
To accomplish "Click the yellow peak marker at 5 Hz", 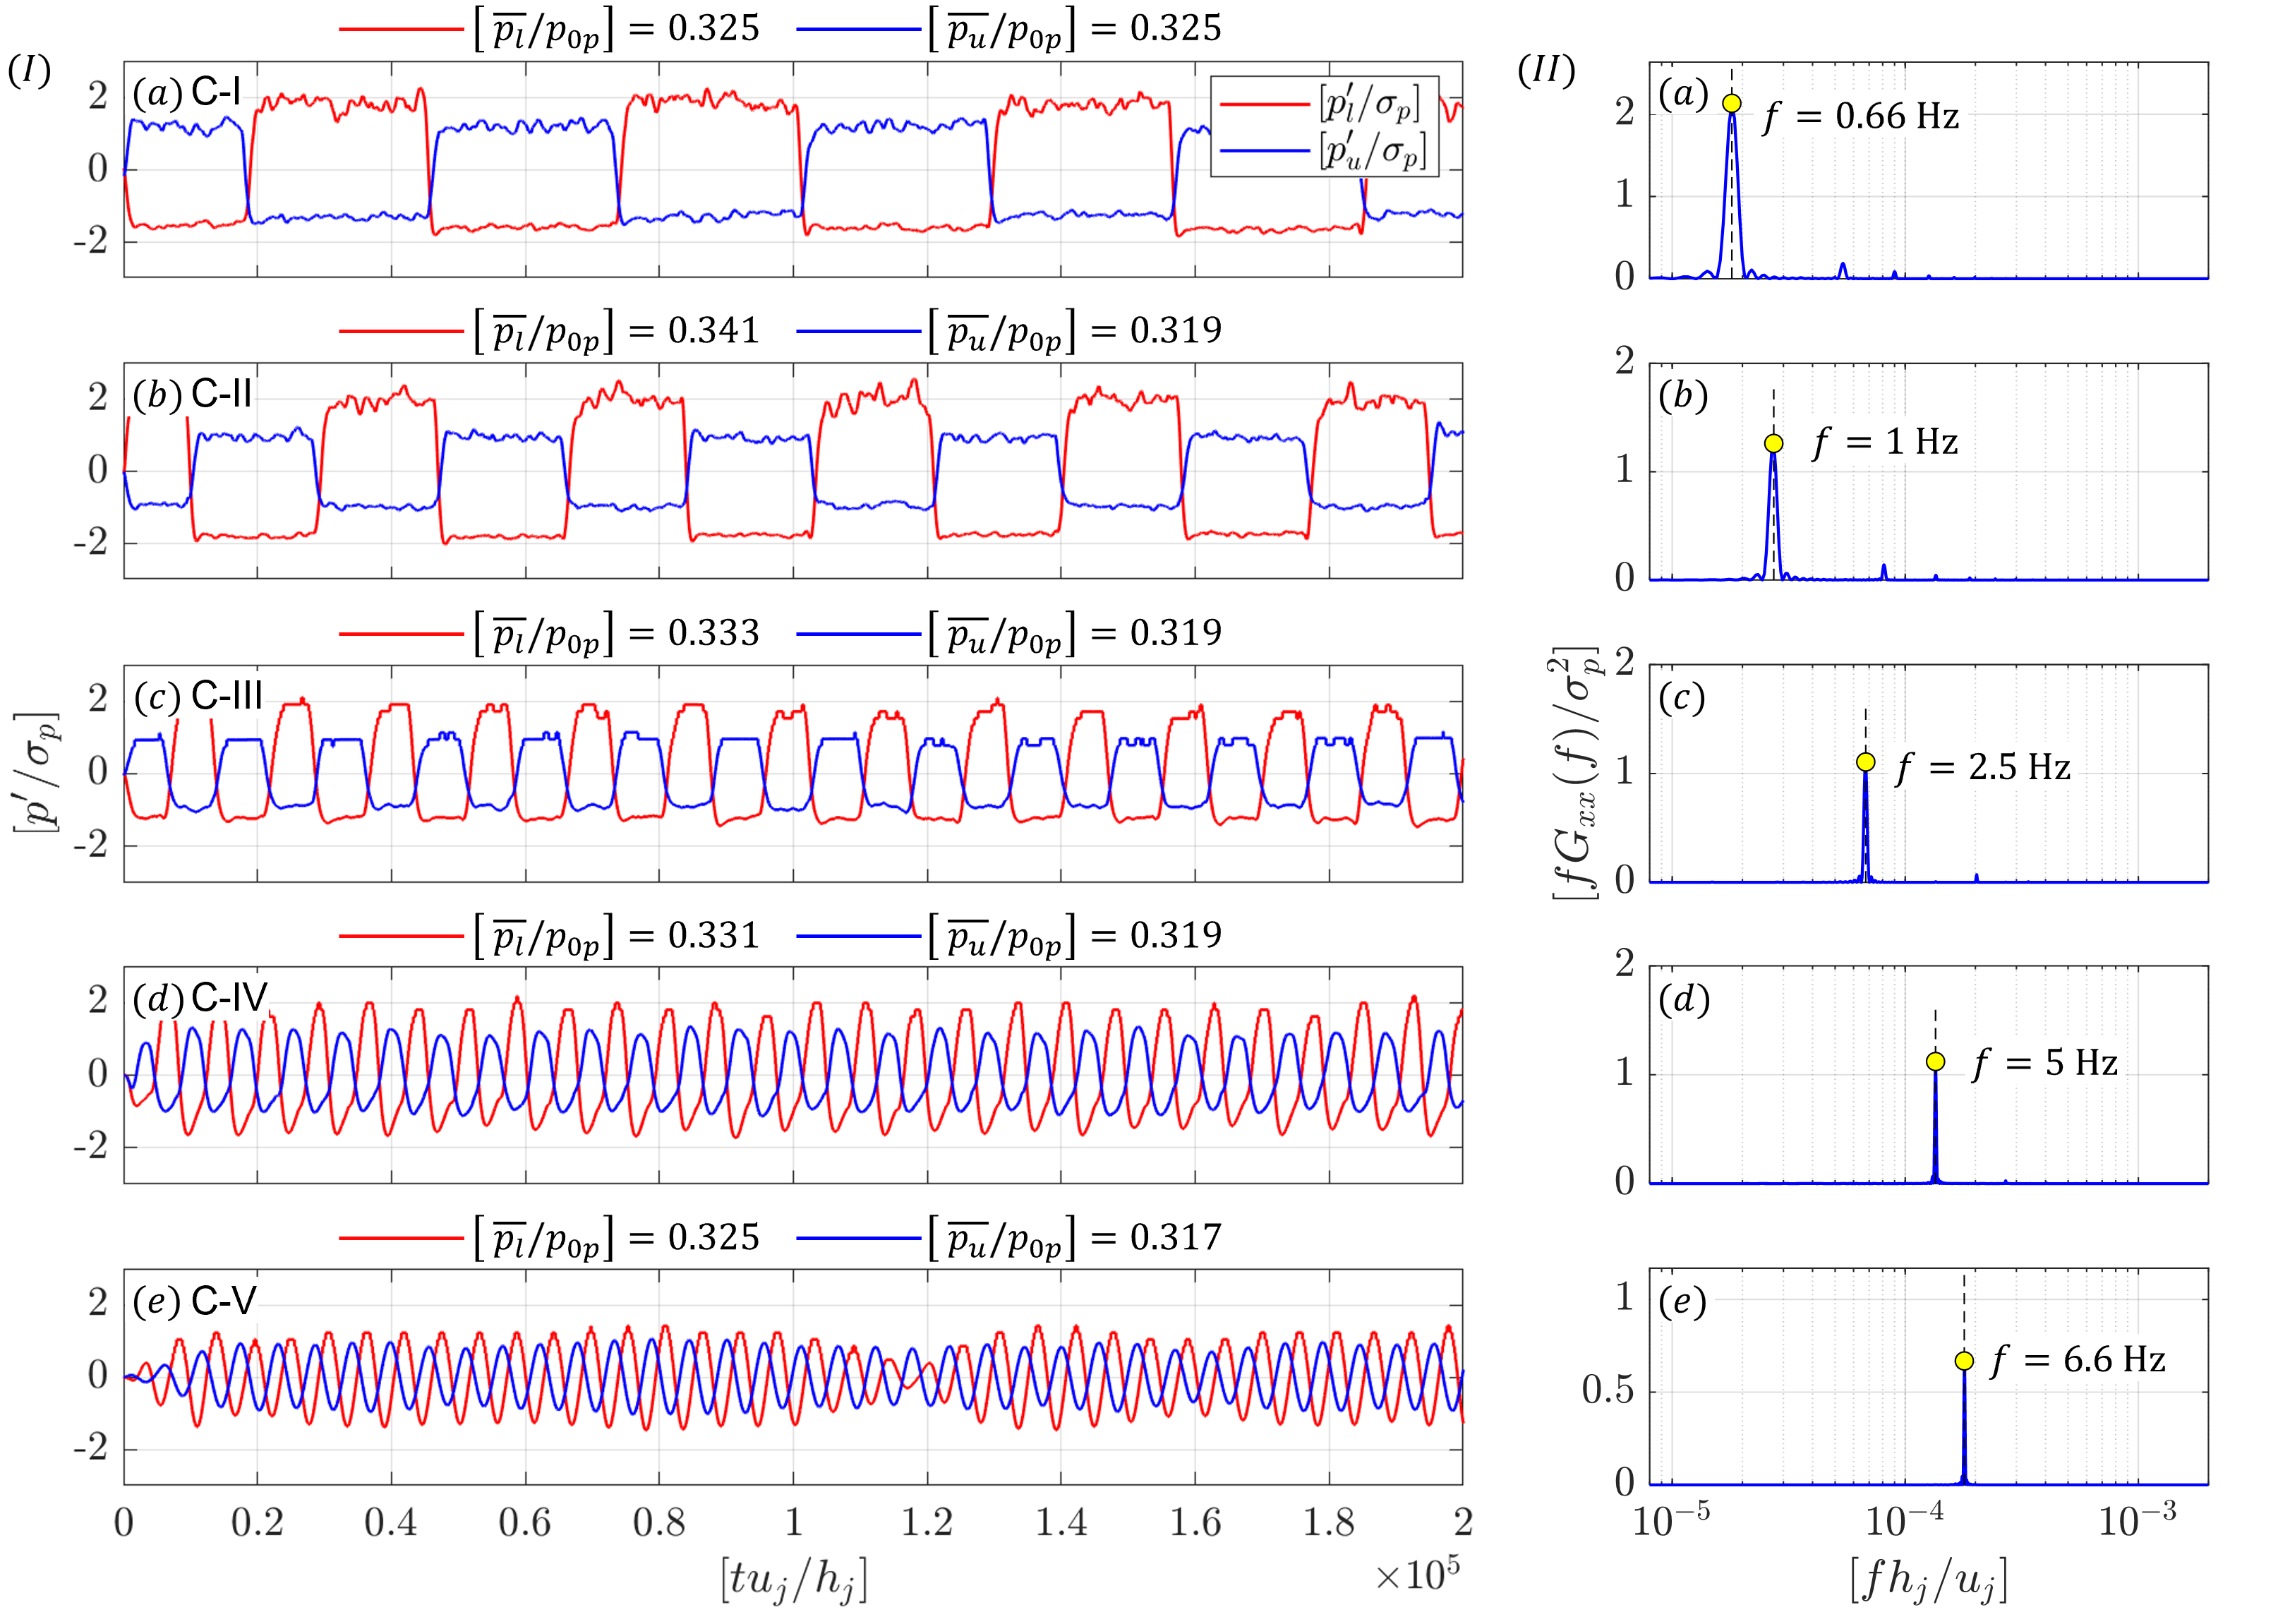I will click(x=1936, y=1061).
